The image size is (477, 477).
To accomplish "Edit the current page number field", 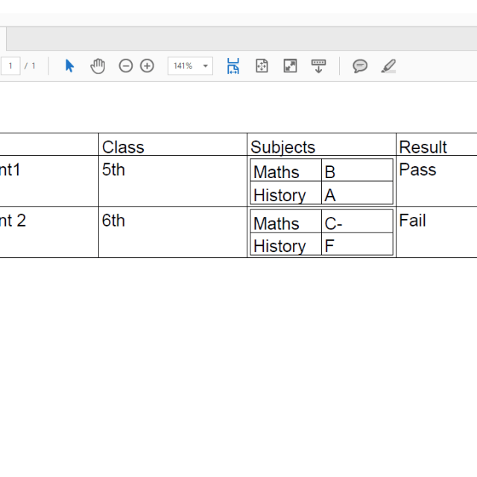I will point(10,66).
